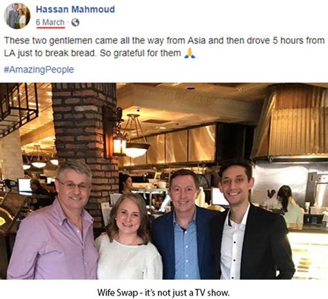Select the man in the blue blazer

[x=186, y=225]
